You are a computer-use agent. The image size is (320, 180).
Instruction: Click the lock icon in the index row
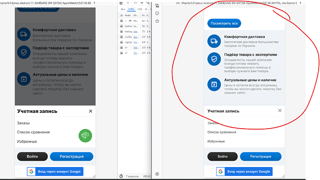(x=122, y=31)
